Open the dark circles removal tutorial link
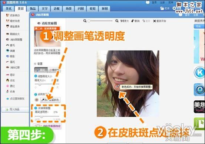 tap(47, 126)
